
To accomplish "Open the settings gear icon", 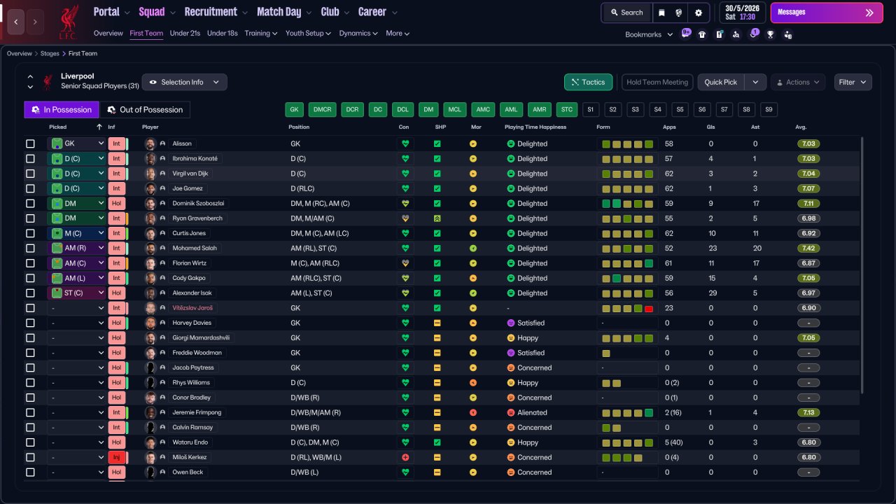I will [x=699, y=13].
